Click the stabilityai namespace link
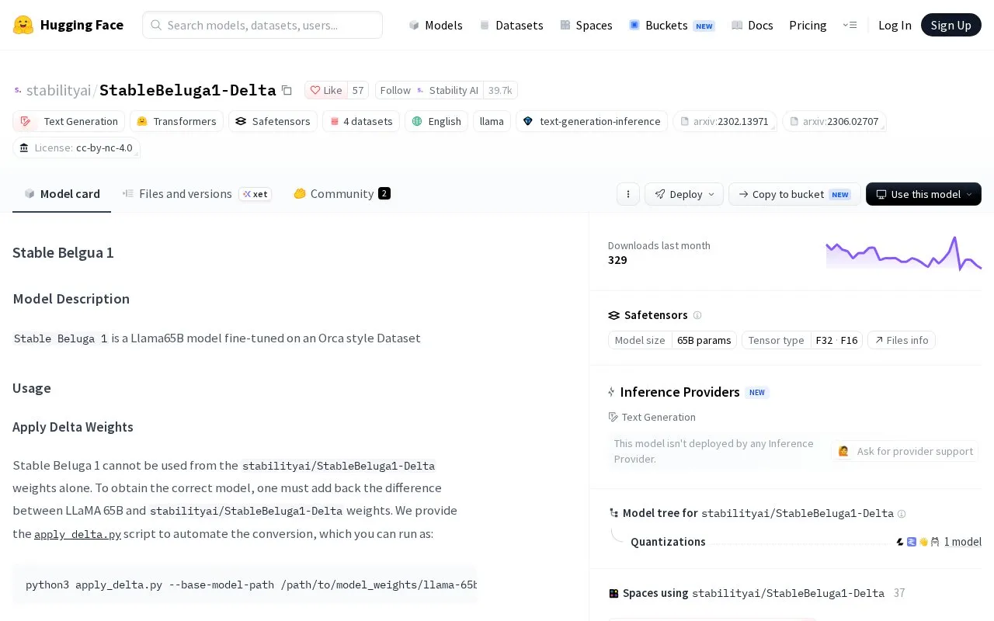Image resolution: width=994 pixels, height=621 pixels. point(58,90)
